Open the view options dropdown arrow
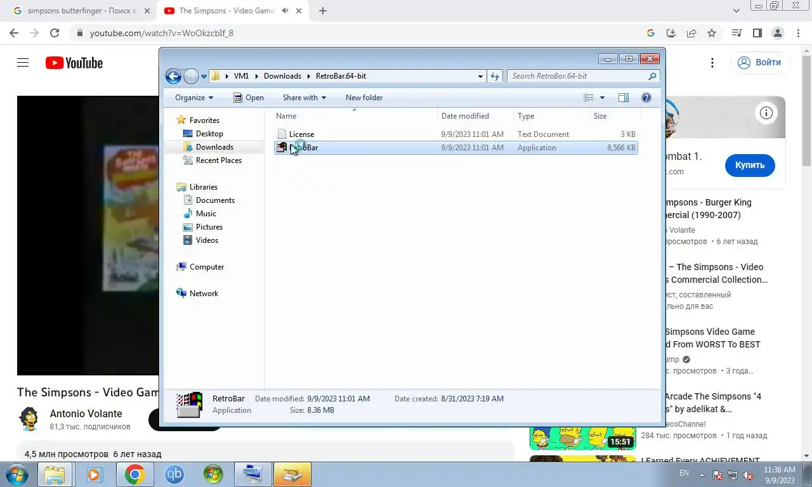 (602, 98)
